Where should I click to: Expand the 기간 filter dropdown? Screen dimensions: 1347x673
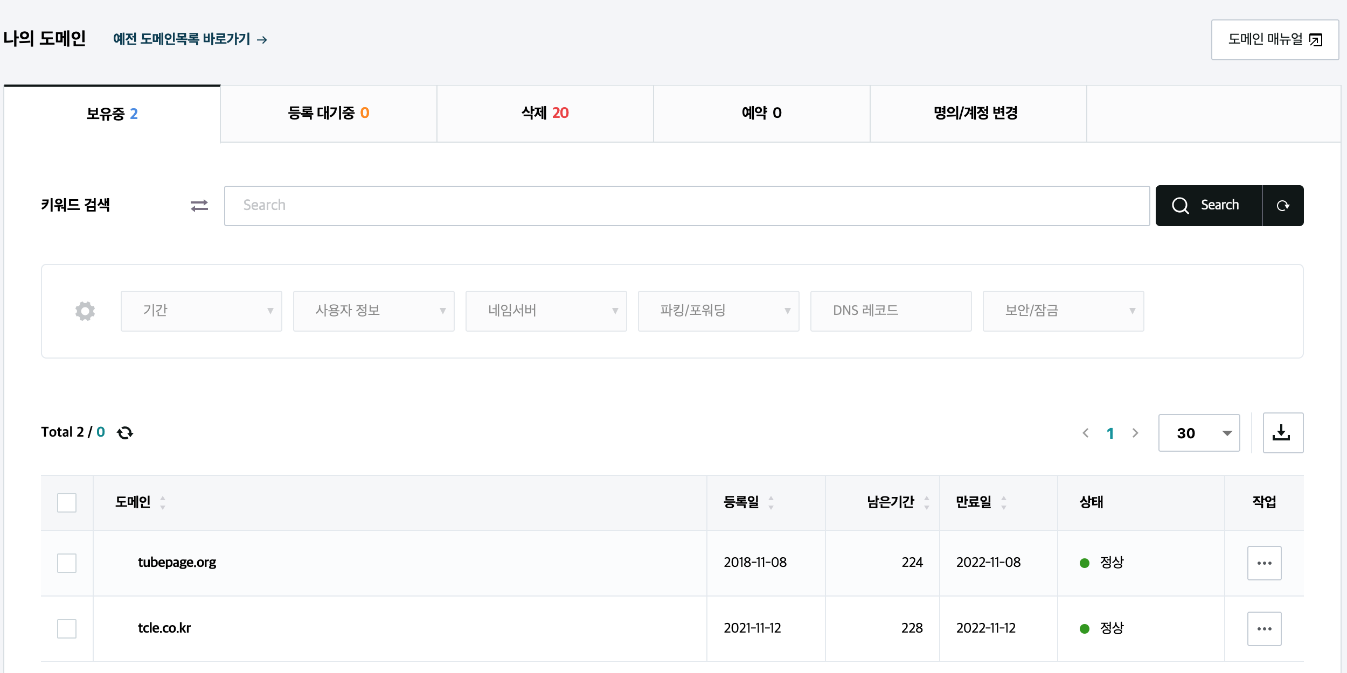(x=201, y=311)
